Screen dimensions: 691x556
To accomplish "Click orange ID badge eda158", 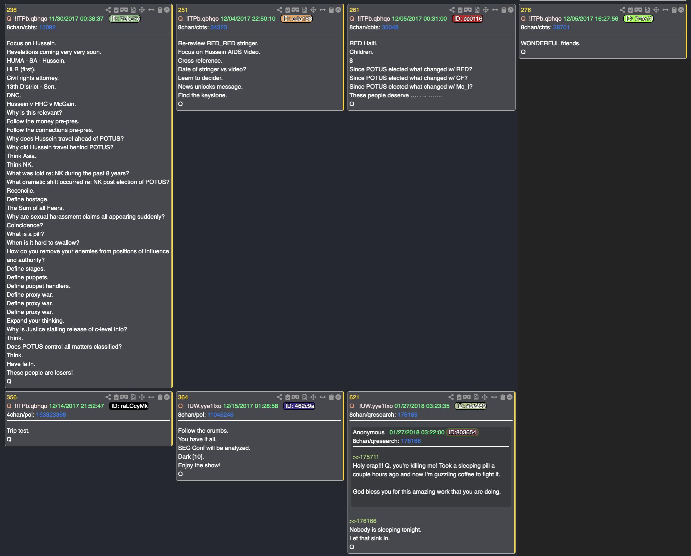I will [x=297, y=19].
